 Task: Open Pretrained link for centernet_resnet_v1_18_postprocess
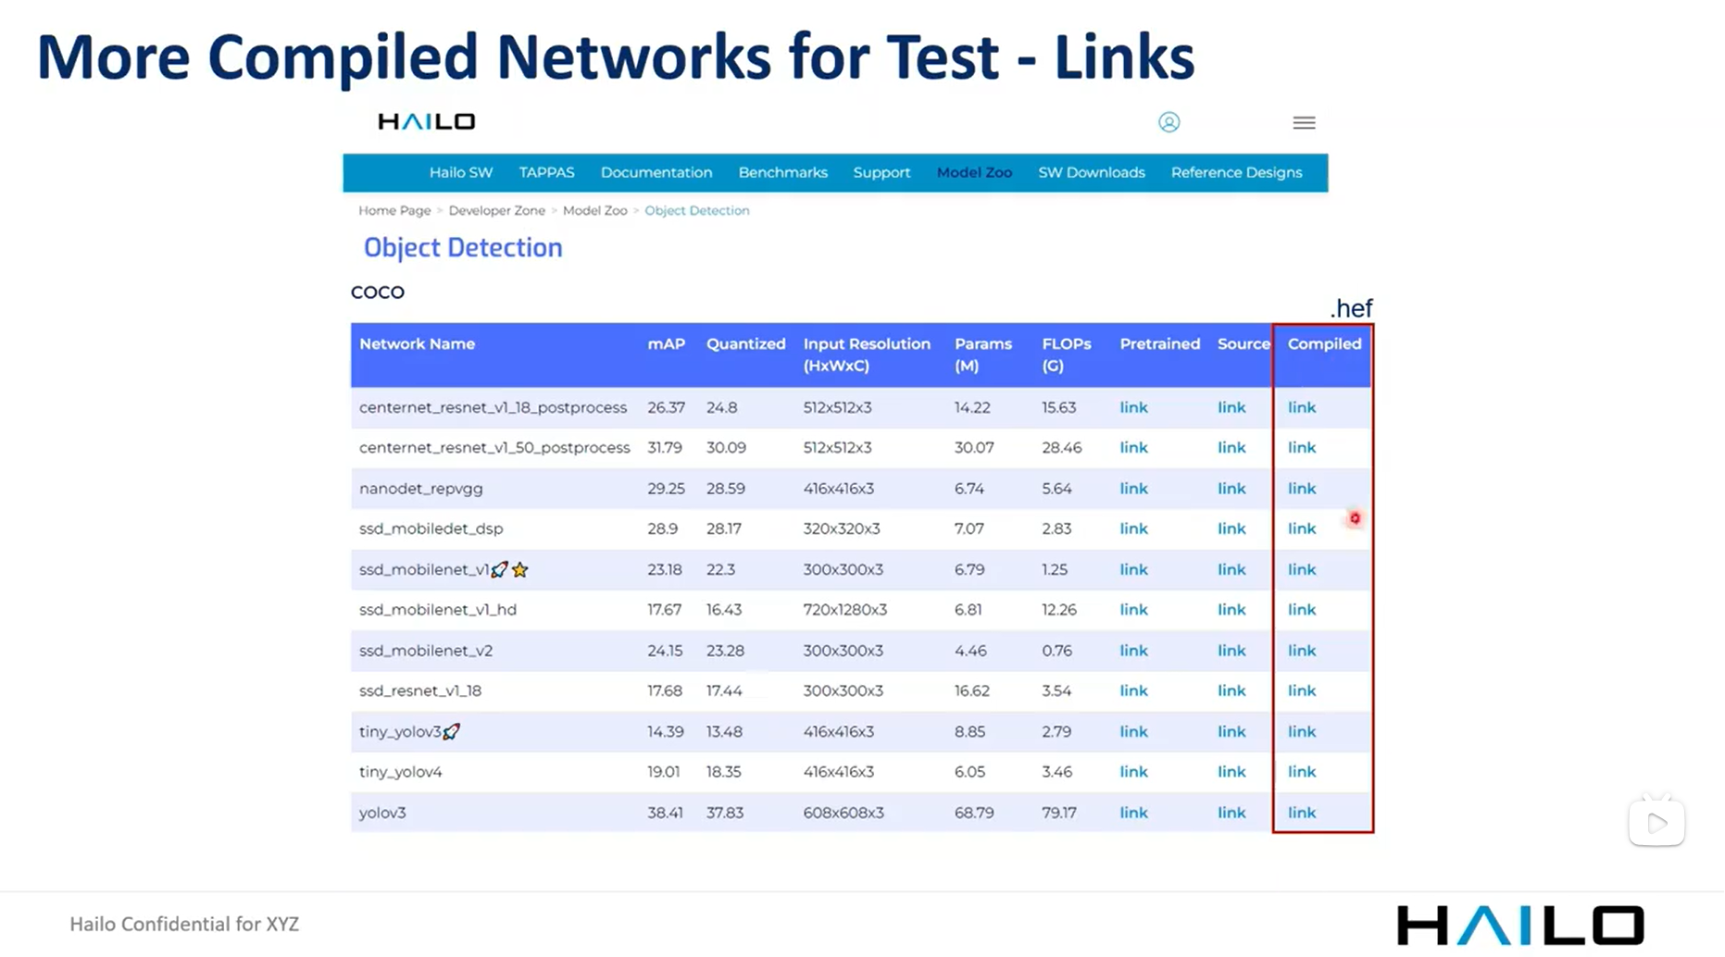tap(1133, 407)
